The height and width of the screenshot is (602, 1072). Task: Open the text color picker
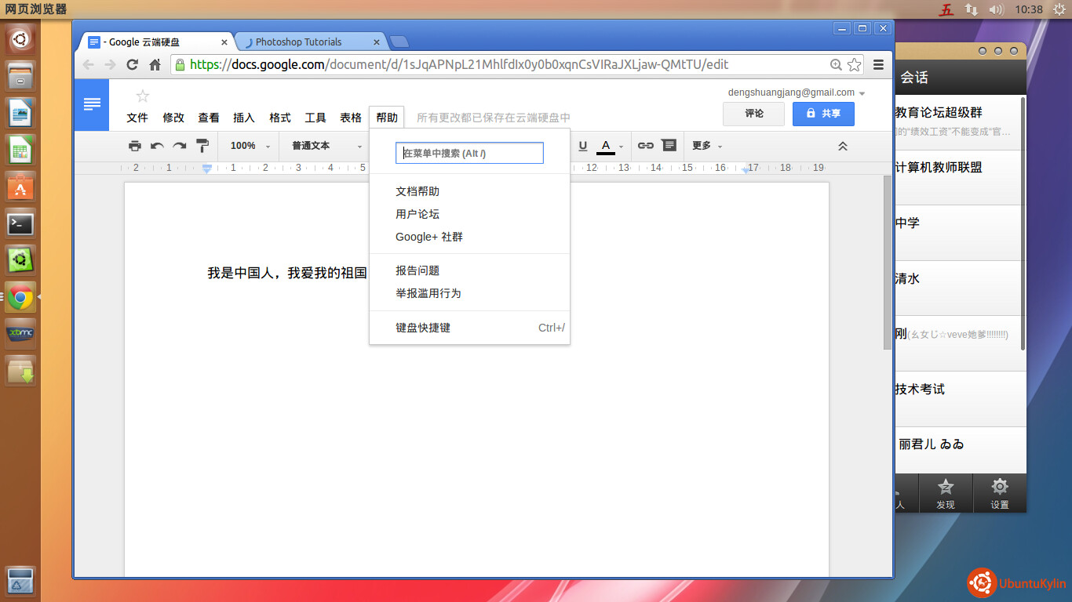click(610, 146)
